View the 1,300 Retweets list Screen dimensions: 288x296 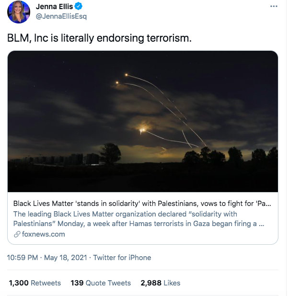click(x=35, y=283)
